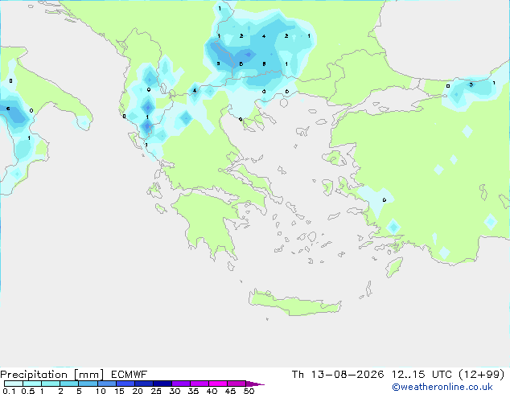Click the 15–20 mm legend color swatch
510x394 pixels.
click(x=125, y=384)
